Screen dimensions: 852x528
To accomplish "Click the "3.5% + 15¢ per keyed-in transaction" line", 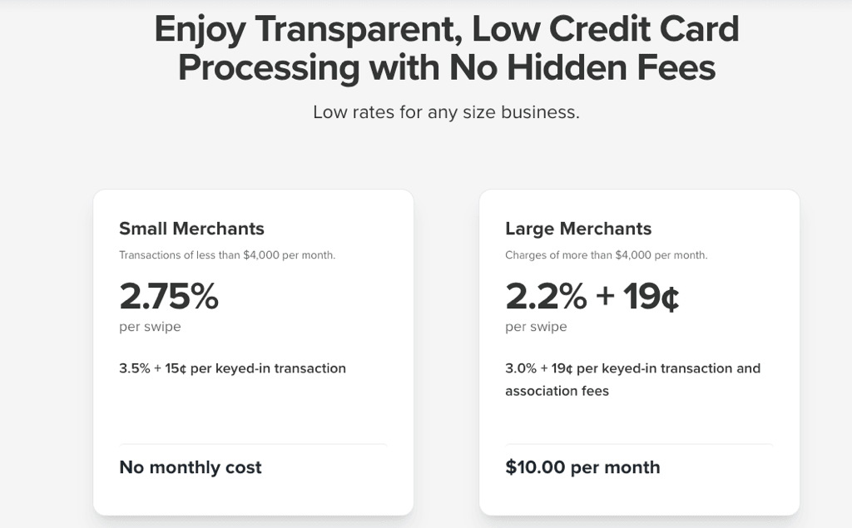I will tap(232, 368).
